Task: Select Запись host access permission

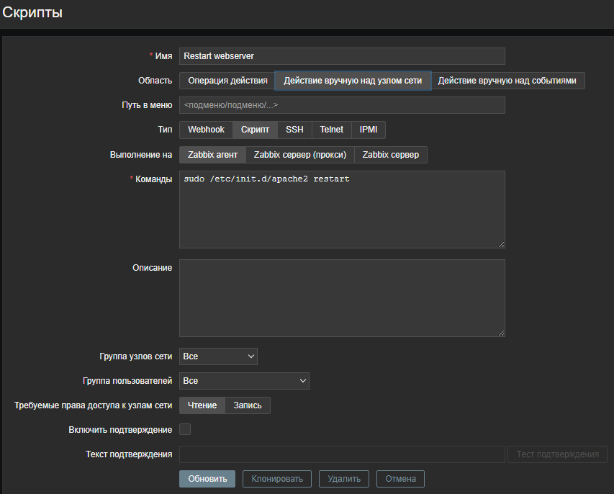Action: (248, 405)
